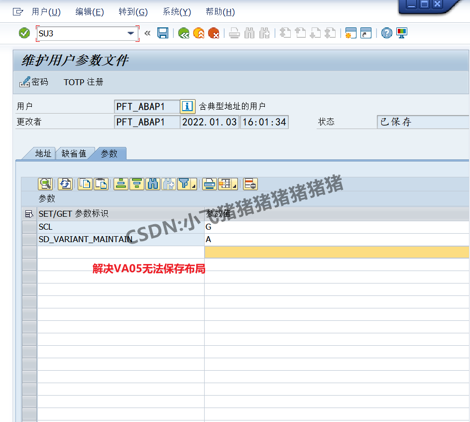The image size is (470, 422).
Task: Click the yellow Exit icon
Action: tap(198, 33)
